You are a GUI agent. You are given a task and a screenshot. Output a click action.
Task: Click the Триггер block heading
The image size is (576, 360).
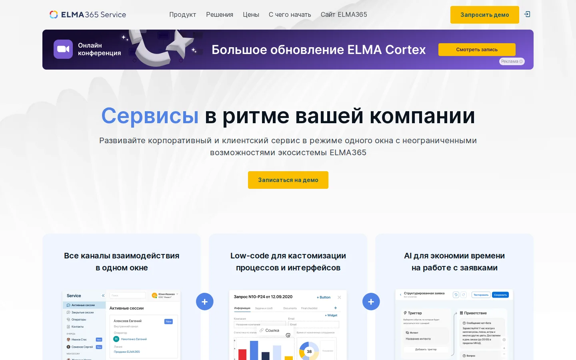(413, 313)
